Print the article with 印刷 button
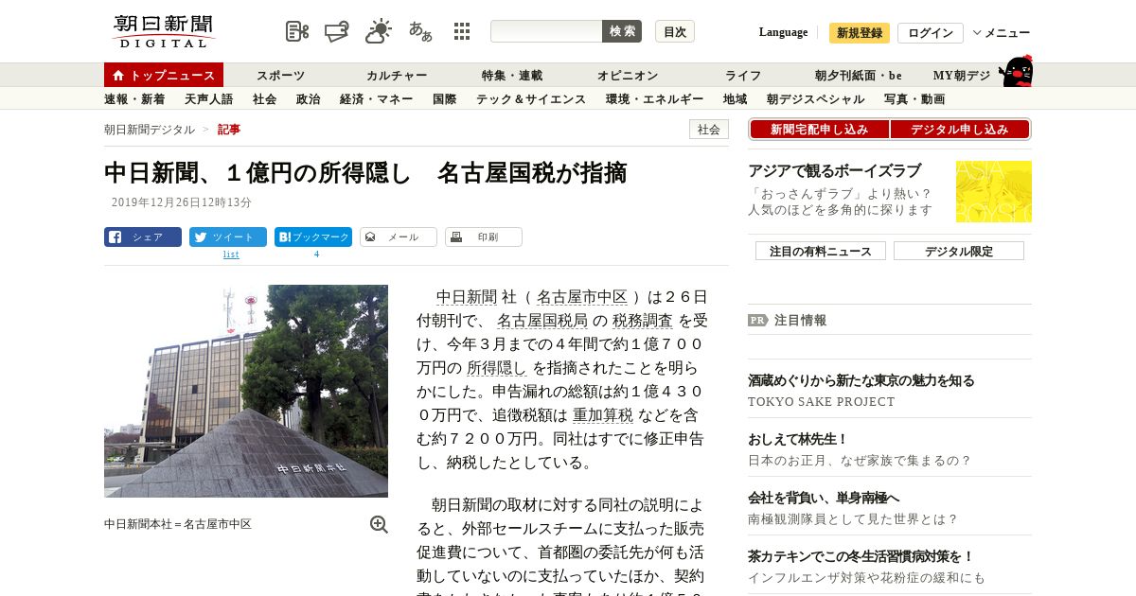Screen dimensions: 1136x596 pyautogui.click(x=484, y=237)
